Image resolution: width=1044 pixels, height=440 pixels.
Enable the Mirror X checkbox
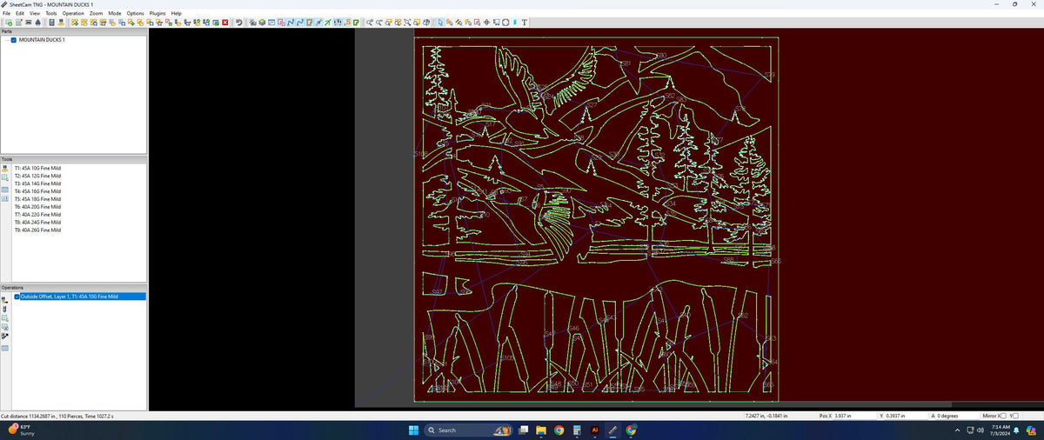pyautogui.click(x=1003, y=417)
